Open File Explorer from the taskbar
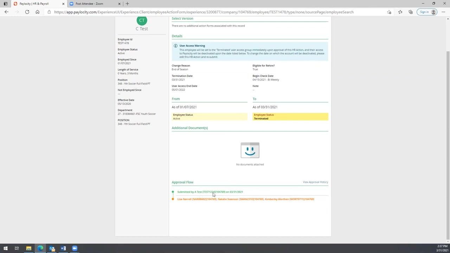This screenshot has width=450, height=253. pos(28,248)
